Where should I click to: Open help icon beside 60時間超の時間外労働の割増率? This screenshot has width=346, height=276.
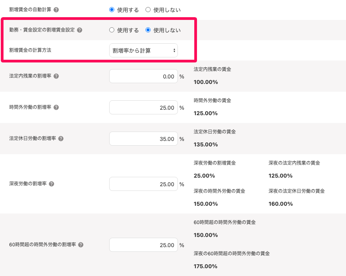[81, 245]
